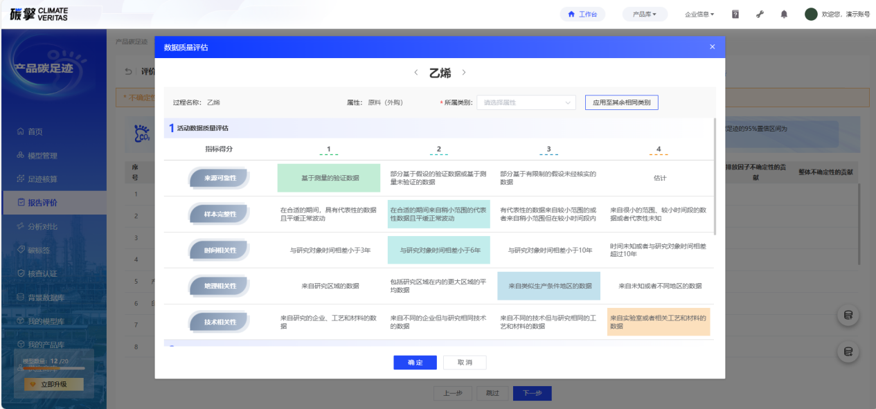
Task: Choose 来自研究区域的数据 for 地理相关性
Action: tap(329, 286)
